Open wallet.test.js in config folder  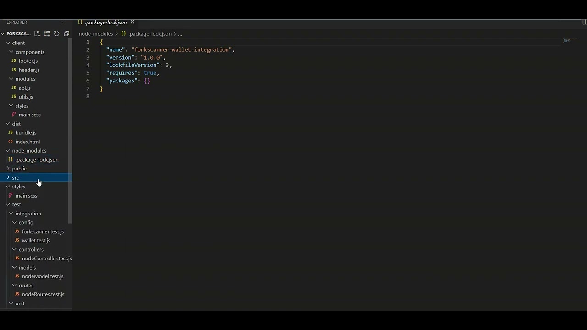[36, 240]
